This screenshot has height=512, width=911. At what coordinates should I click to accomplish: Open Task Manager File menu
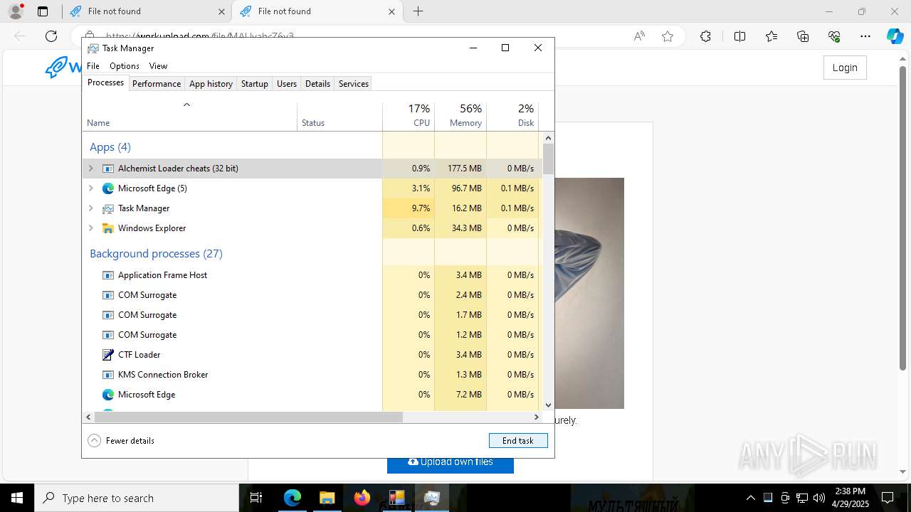93,66
